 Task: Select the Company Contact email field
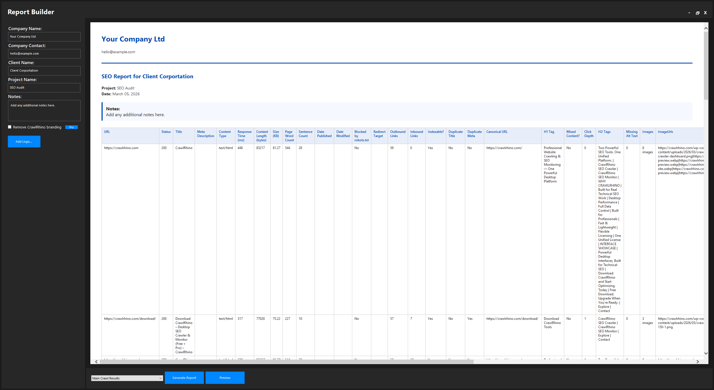coord(44,53)
